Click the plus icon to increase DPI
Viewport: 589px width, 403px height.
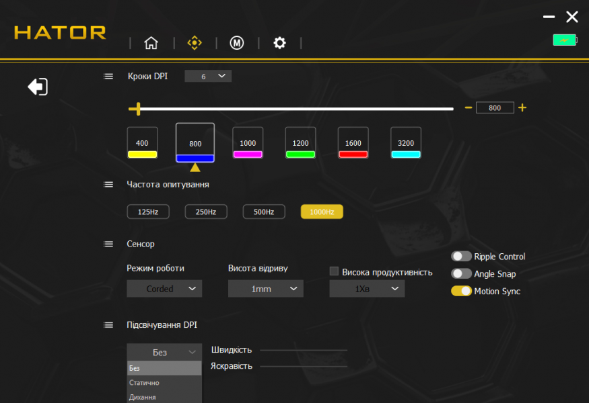coord(522,108)
